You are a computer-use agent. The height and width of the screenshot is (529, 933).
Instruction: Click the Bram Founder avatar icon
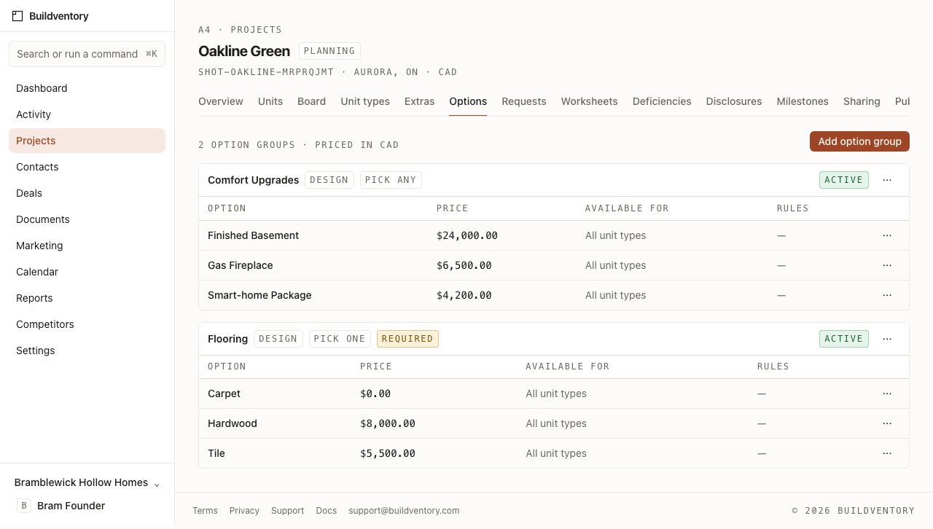pos(24,506)
